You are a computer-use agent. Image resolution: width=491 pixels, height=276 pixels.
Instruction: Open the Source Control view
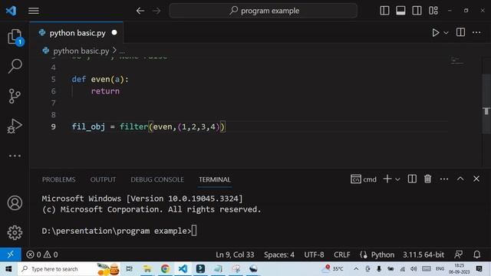point(15,96)
